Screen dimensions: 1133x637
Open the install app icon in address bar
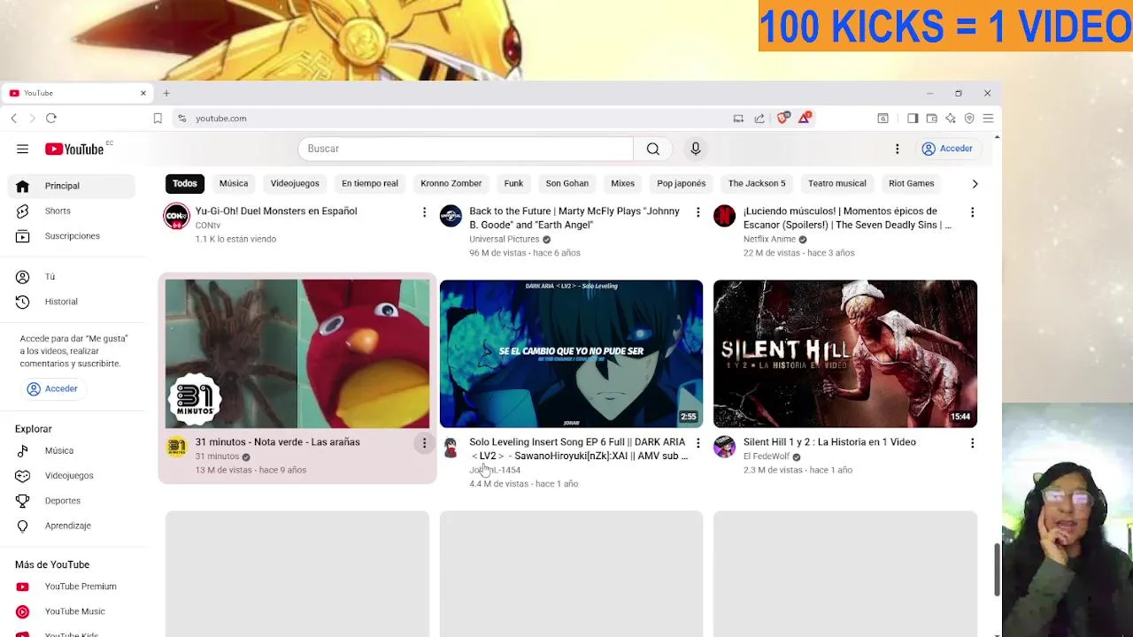pos(738,118)
